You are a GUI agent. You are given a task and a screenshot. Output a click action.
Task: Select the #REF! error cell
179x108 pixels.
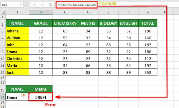point(41,97)
